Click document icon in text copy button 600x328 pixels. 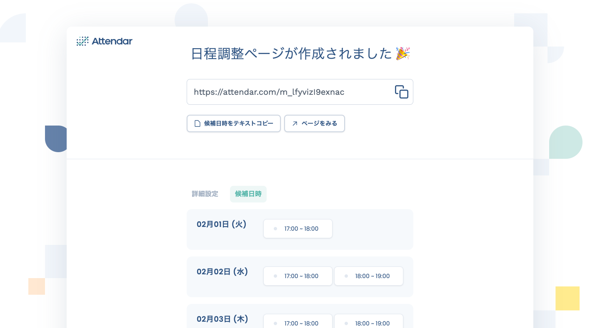[198, 123]
